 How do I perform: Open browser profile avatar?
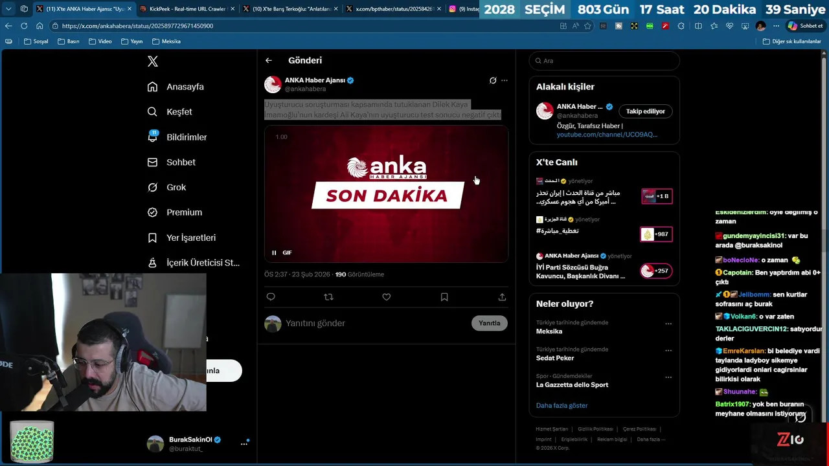click(760, 26)
